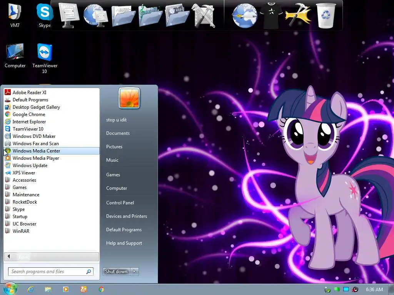Screen dimensions: 394x295
Task: Open Windows Media Player from the taskbar
Action: tap(65, 289)
